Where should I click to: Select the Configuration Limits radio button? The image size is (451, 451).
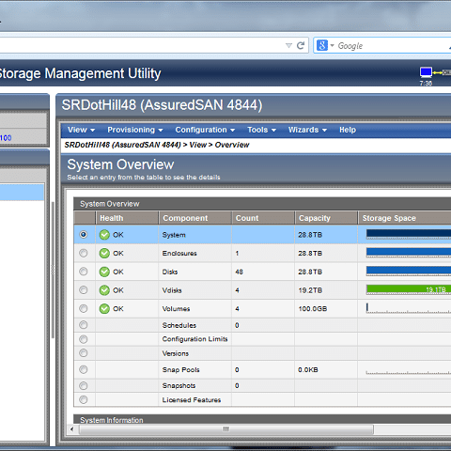coord(84,339)
